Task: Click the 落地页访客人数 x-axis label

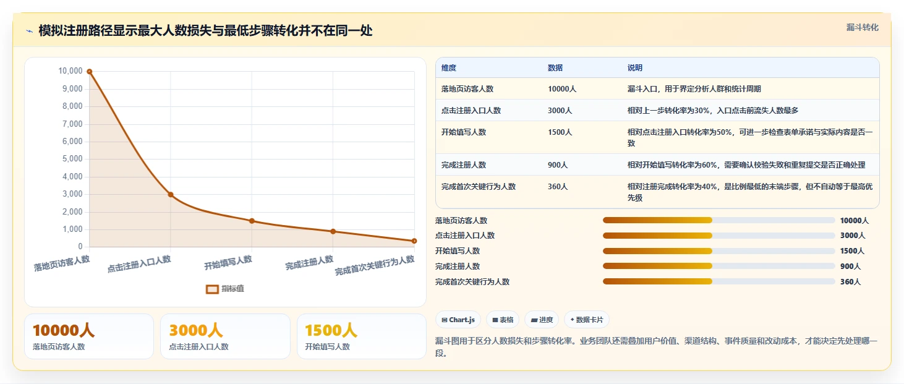Action: point(62,264)
